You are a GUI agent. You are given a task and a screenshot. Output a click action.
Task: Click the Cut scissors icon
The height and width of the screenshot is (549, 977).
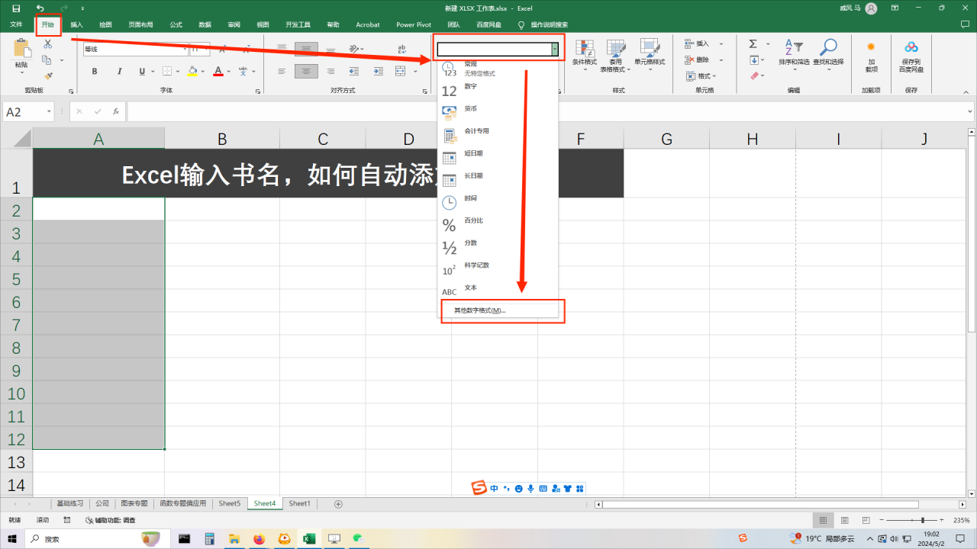pos(48,44)
